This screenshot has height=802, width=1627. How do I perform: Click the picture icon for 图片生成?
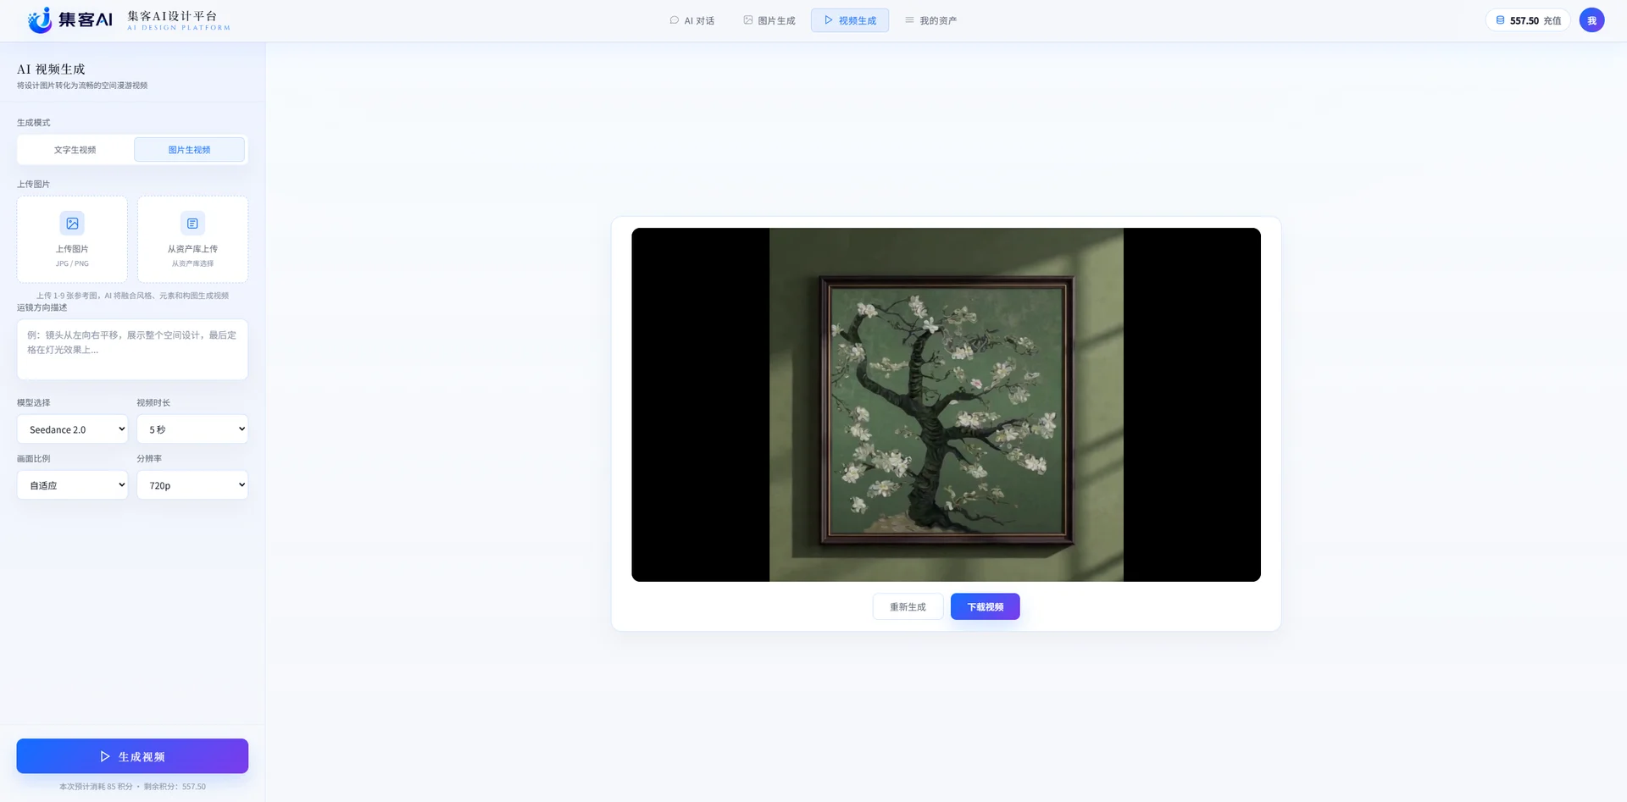(x=748, y=20)
